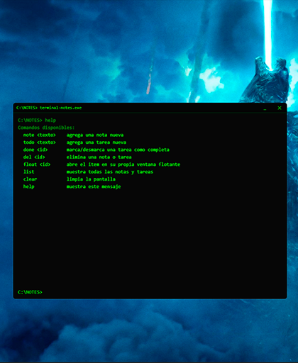Select the 'clear' command entry
Screen dimensions: 298x363
30,179
